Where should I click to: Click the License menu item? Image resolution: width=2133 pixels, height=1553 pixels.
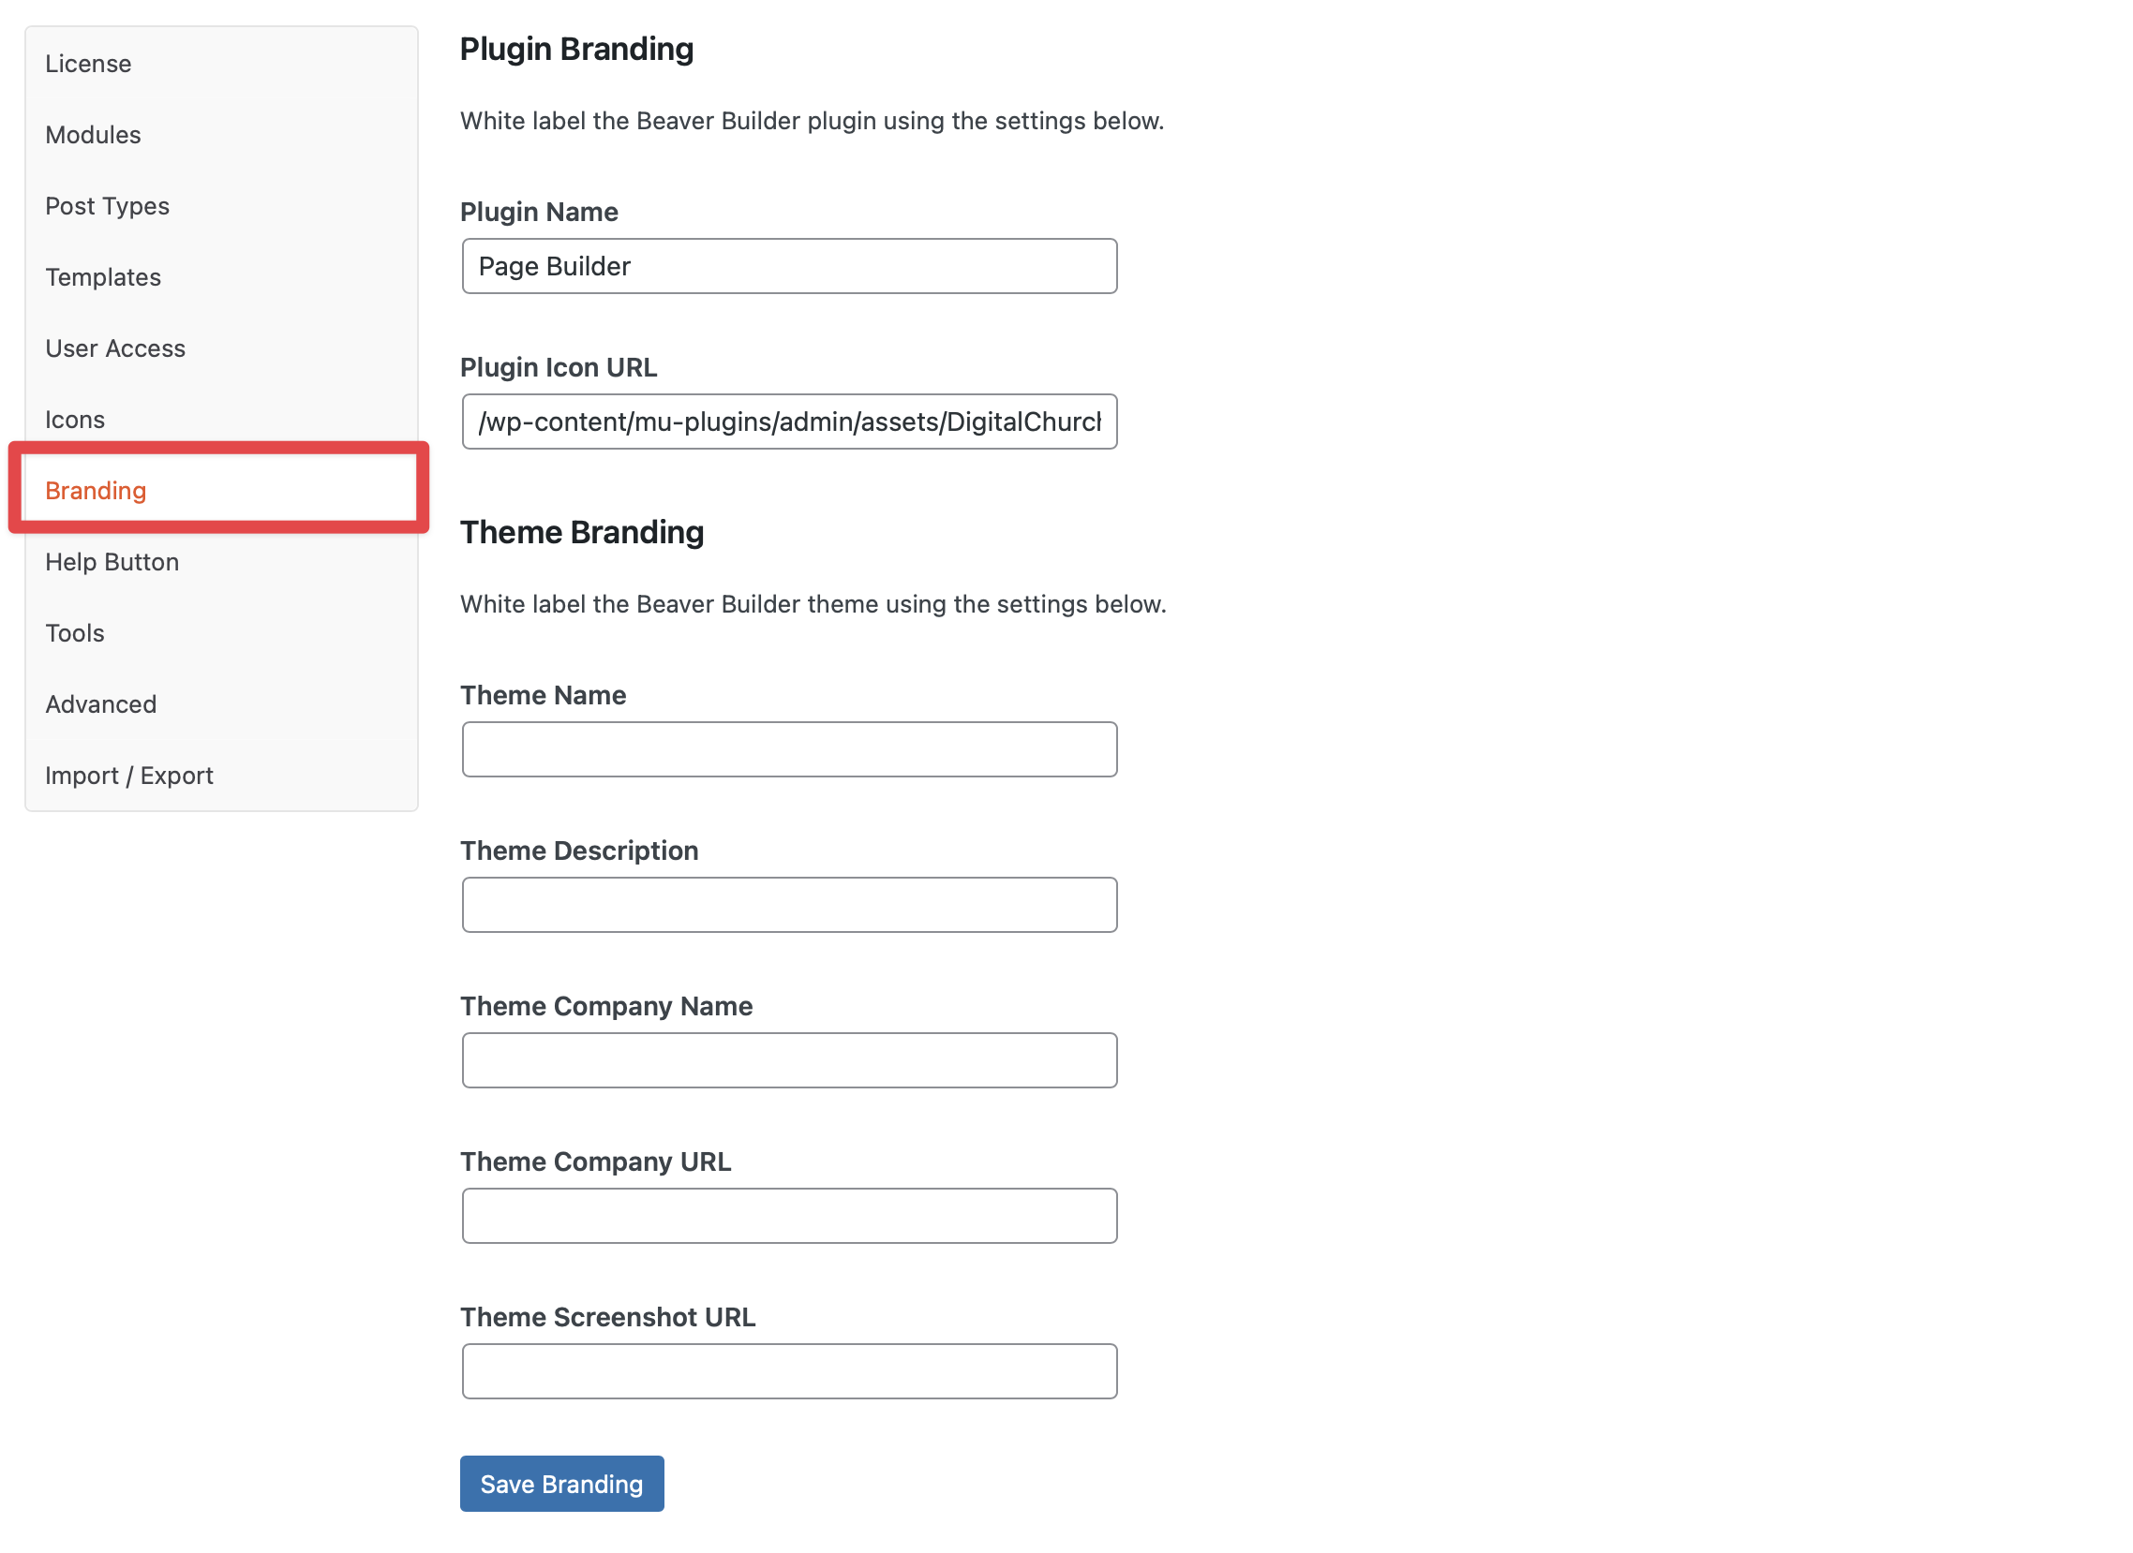click(89, 63)
